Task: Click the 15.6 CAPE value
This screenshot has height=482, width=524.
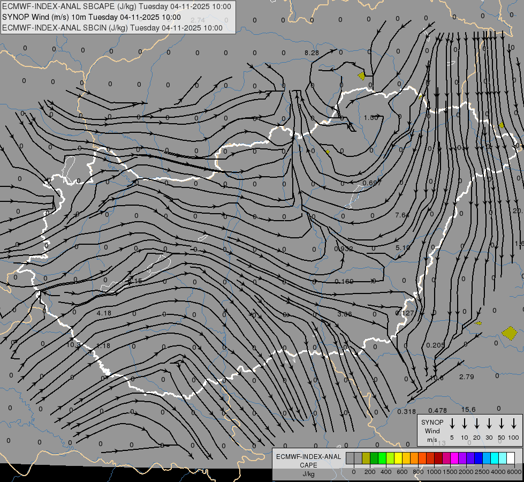Action: point(468,409)
